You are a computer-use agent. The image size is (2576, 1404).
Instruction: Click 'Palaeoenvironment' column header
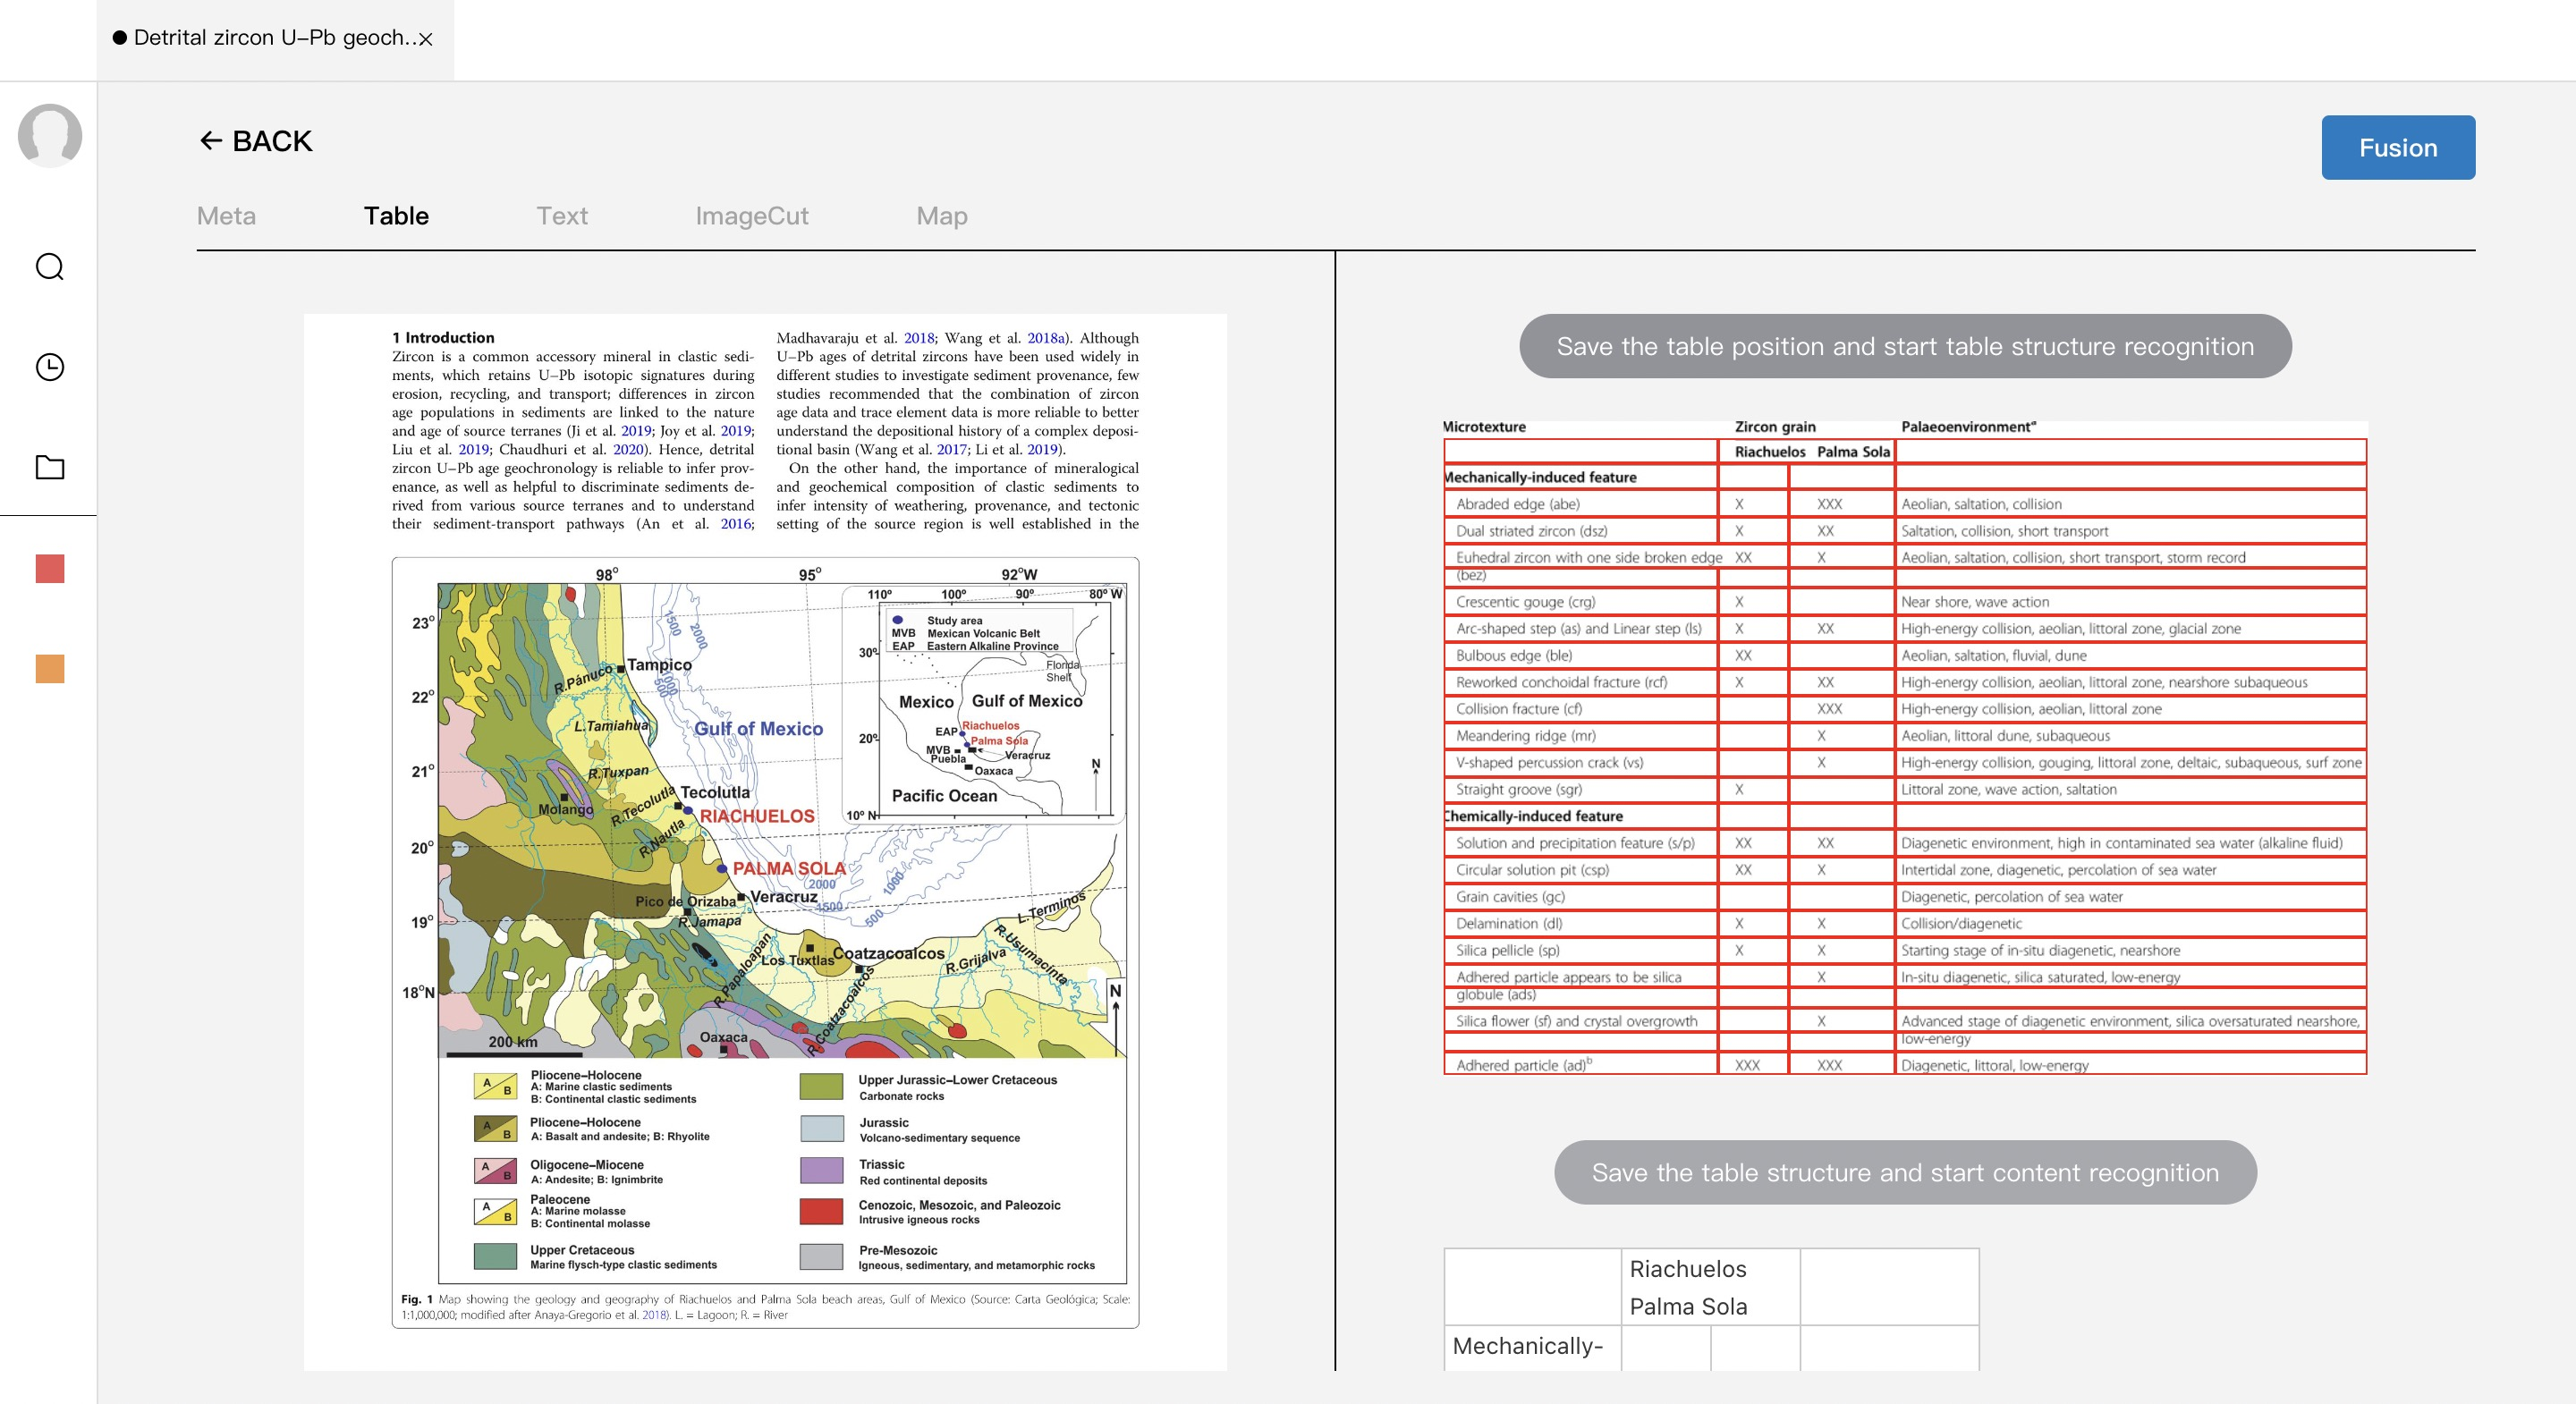[x=1968, y=427]
